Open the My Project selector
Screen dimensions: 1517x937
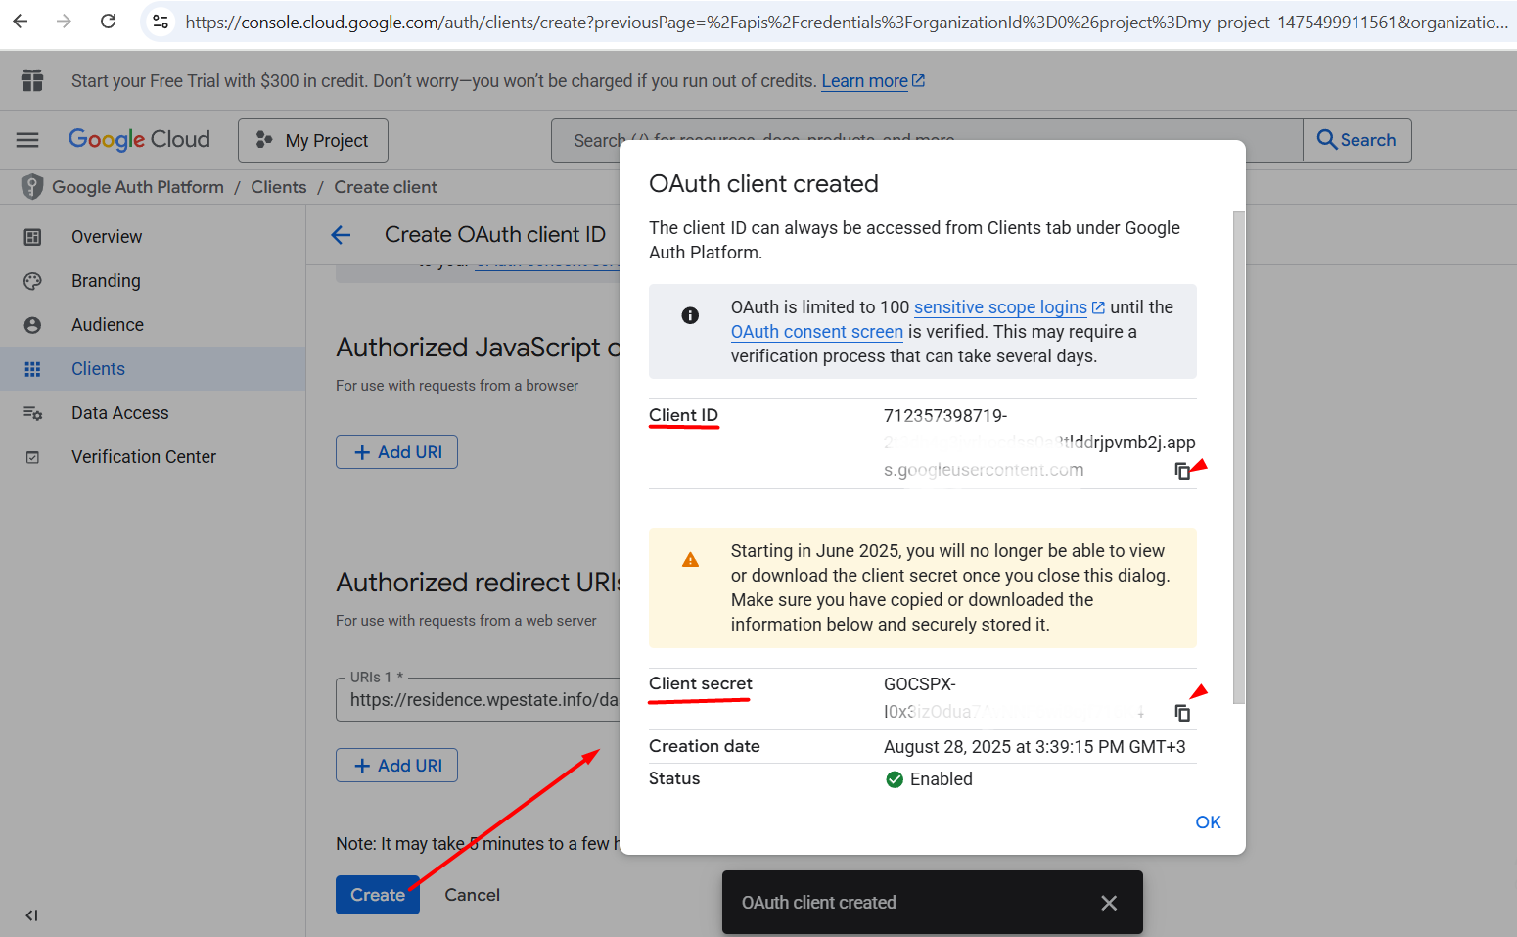pos(313,141)
